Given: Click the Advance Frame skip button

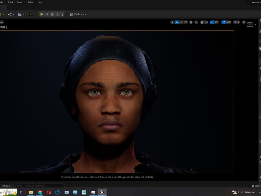Looking at the screenshot, I should point(47,14).
